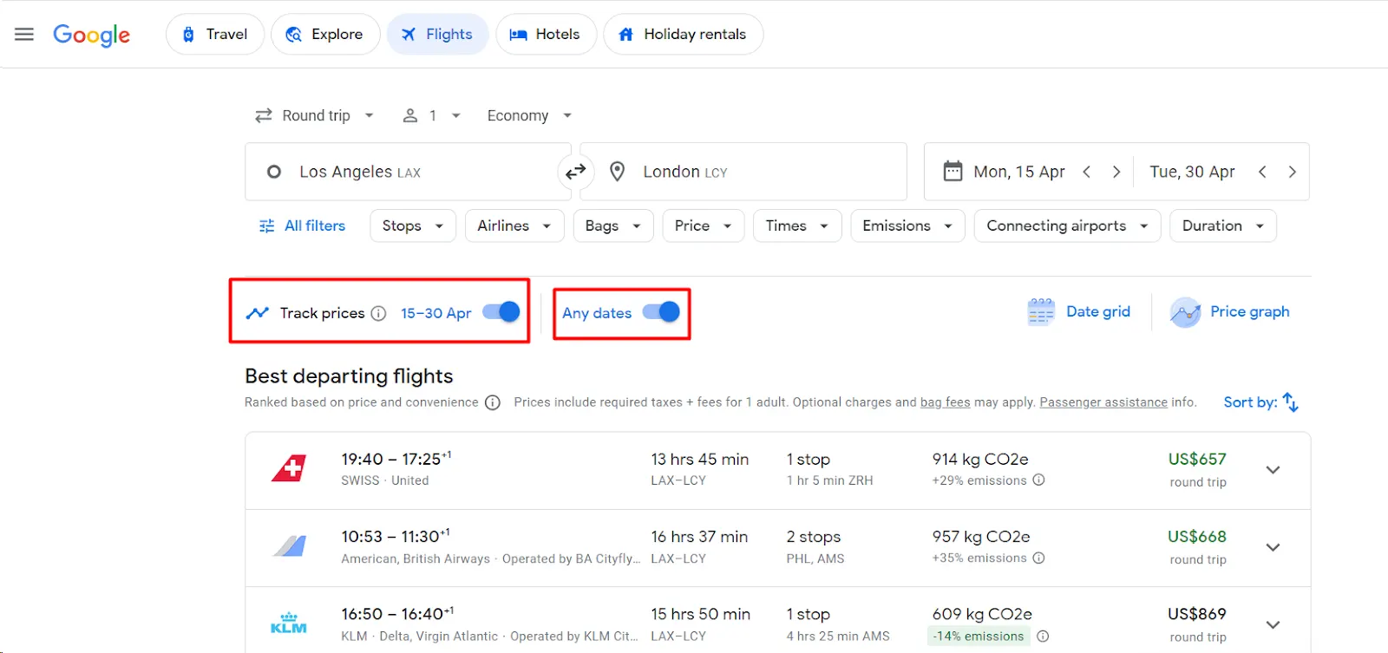Click the 609 kg CO2e value
This screenshot has height=653, width=1388.
[982, 615]
